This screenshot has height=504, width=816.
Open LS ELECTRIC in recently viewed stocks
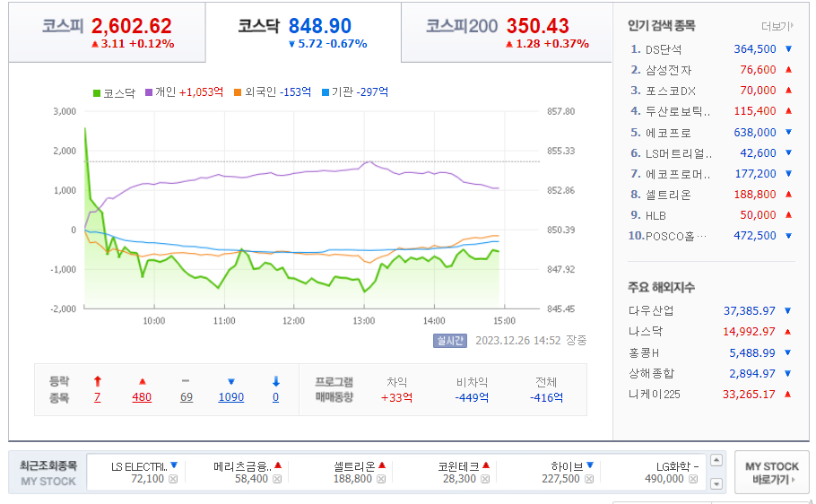139,466
